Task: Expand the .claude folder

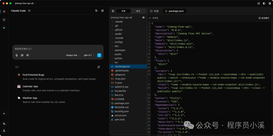Action: (x=128, y=22)
